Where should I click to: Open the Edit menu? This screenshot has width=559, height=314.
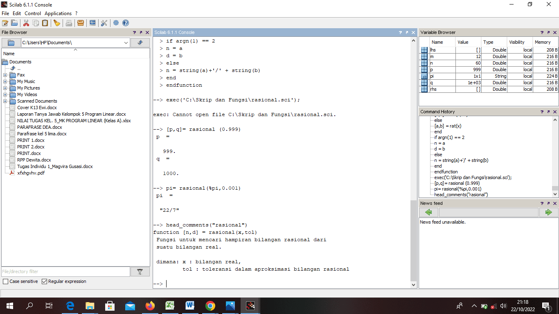(x=17, y=13)
